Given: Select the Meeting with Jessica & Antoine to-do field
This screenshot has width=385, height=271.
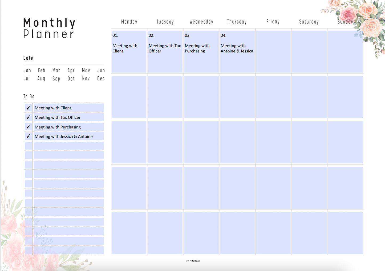Looking at the screenshot, I should pos(68,136).
